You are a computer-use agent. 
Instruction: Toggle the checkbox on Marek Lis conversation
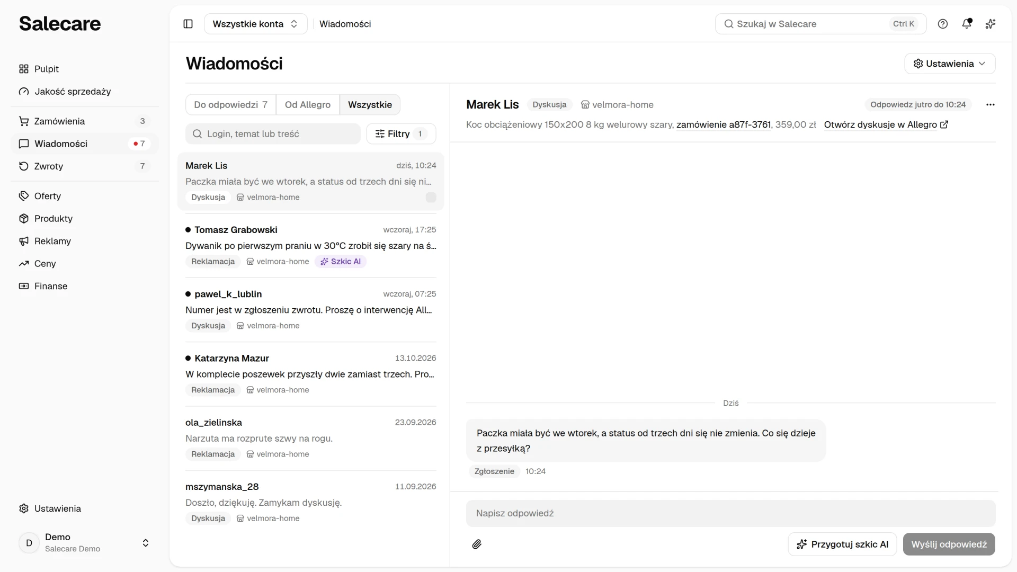(x=431, y=198)
